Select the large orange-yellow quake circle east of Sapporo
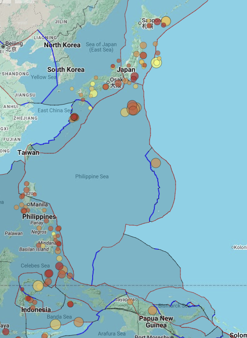247x338 pixels. (x=166, y=21)
